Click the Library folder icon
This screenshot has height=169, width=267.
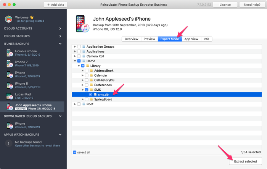pos(88,66)
